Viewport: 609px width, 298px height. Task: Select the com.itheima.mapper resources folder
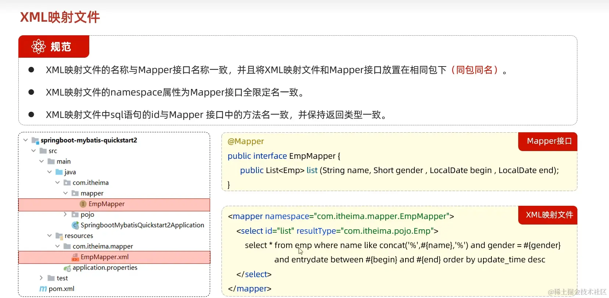(102, 247)
